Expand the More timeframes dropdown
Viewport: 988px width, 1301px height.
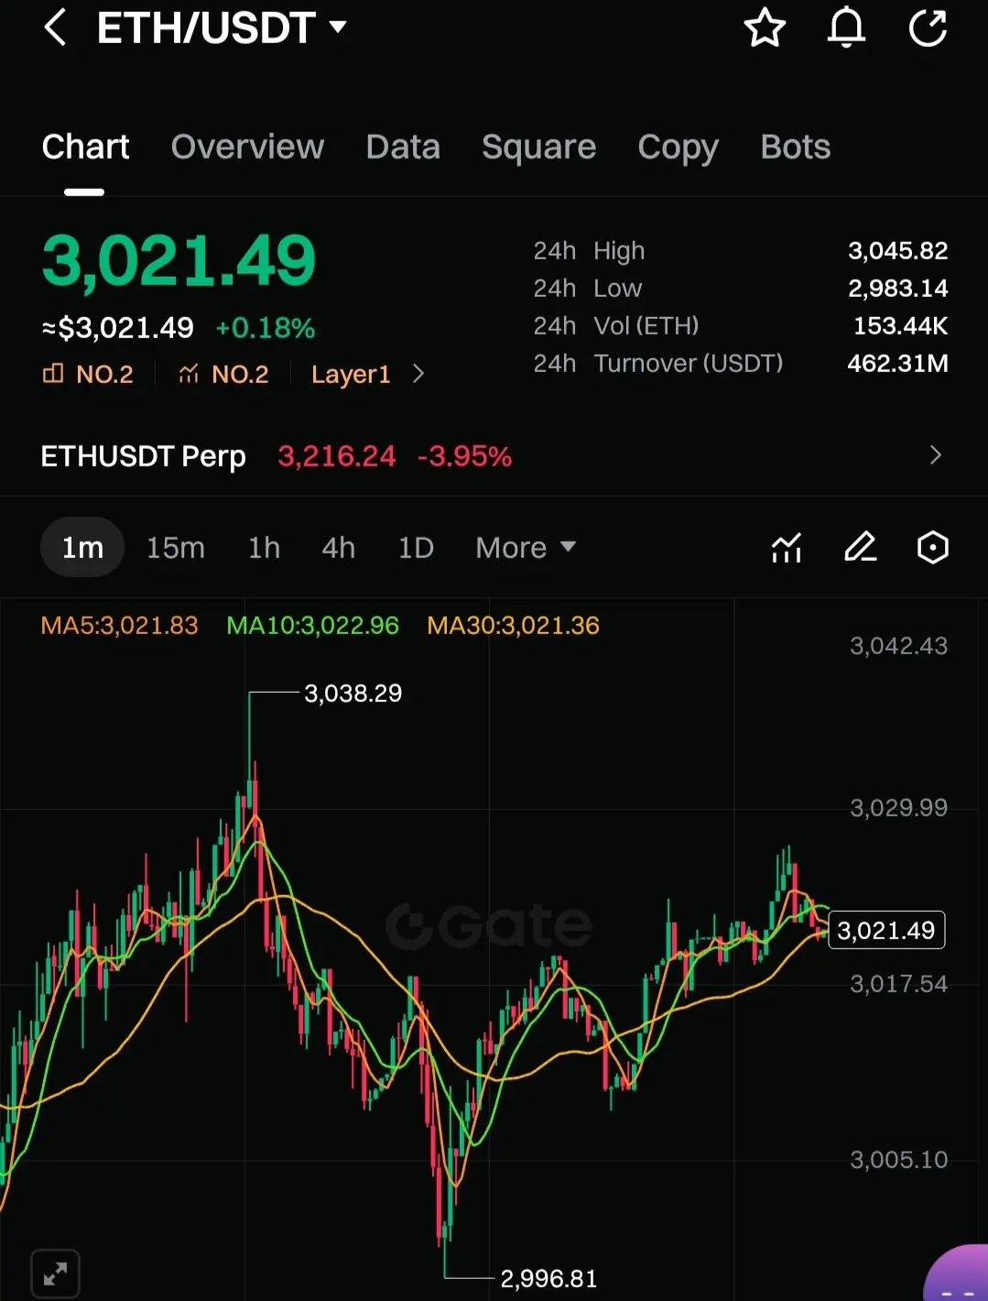click(526, 548)
